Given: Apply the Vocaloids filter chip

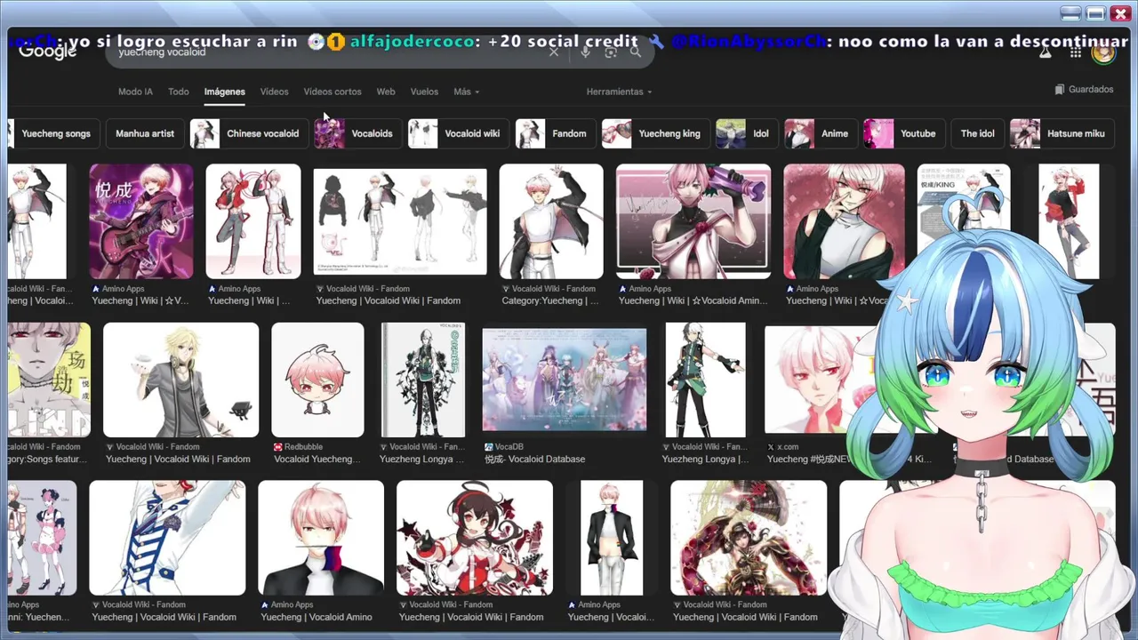Looking at the screenshot, I should coord(357,133).
